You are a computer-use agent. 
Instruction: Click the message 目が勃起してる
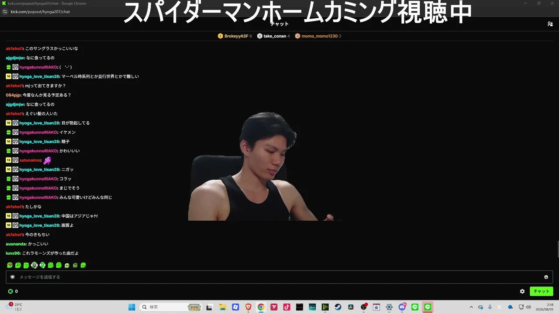point(76,123)
